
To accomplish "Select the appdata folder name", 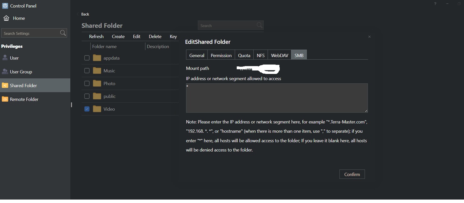I will point(111,58).
